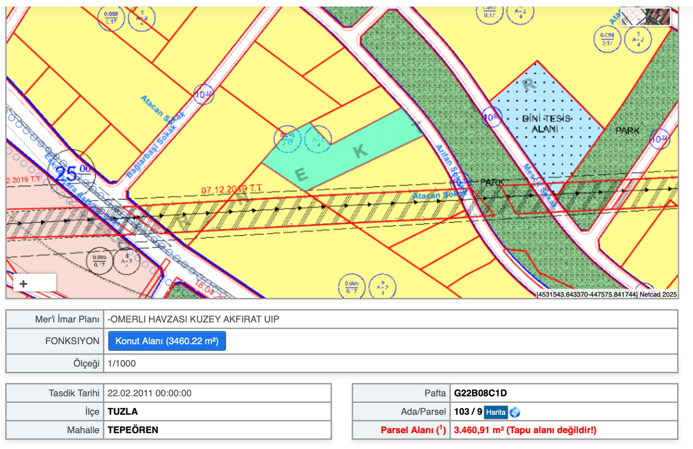Switch to the satellite imagery thumbnail
The width and height of the screenshot is (693, 449).
658,17
